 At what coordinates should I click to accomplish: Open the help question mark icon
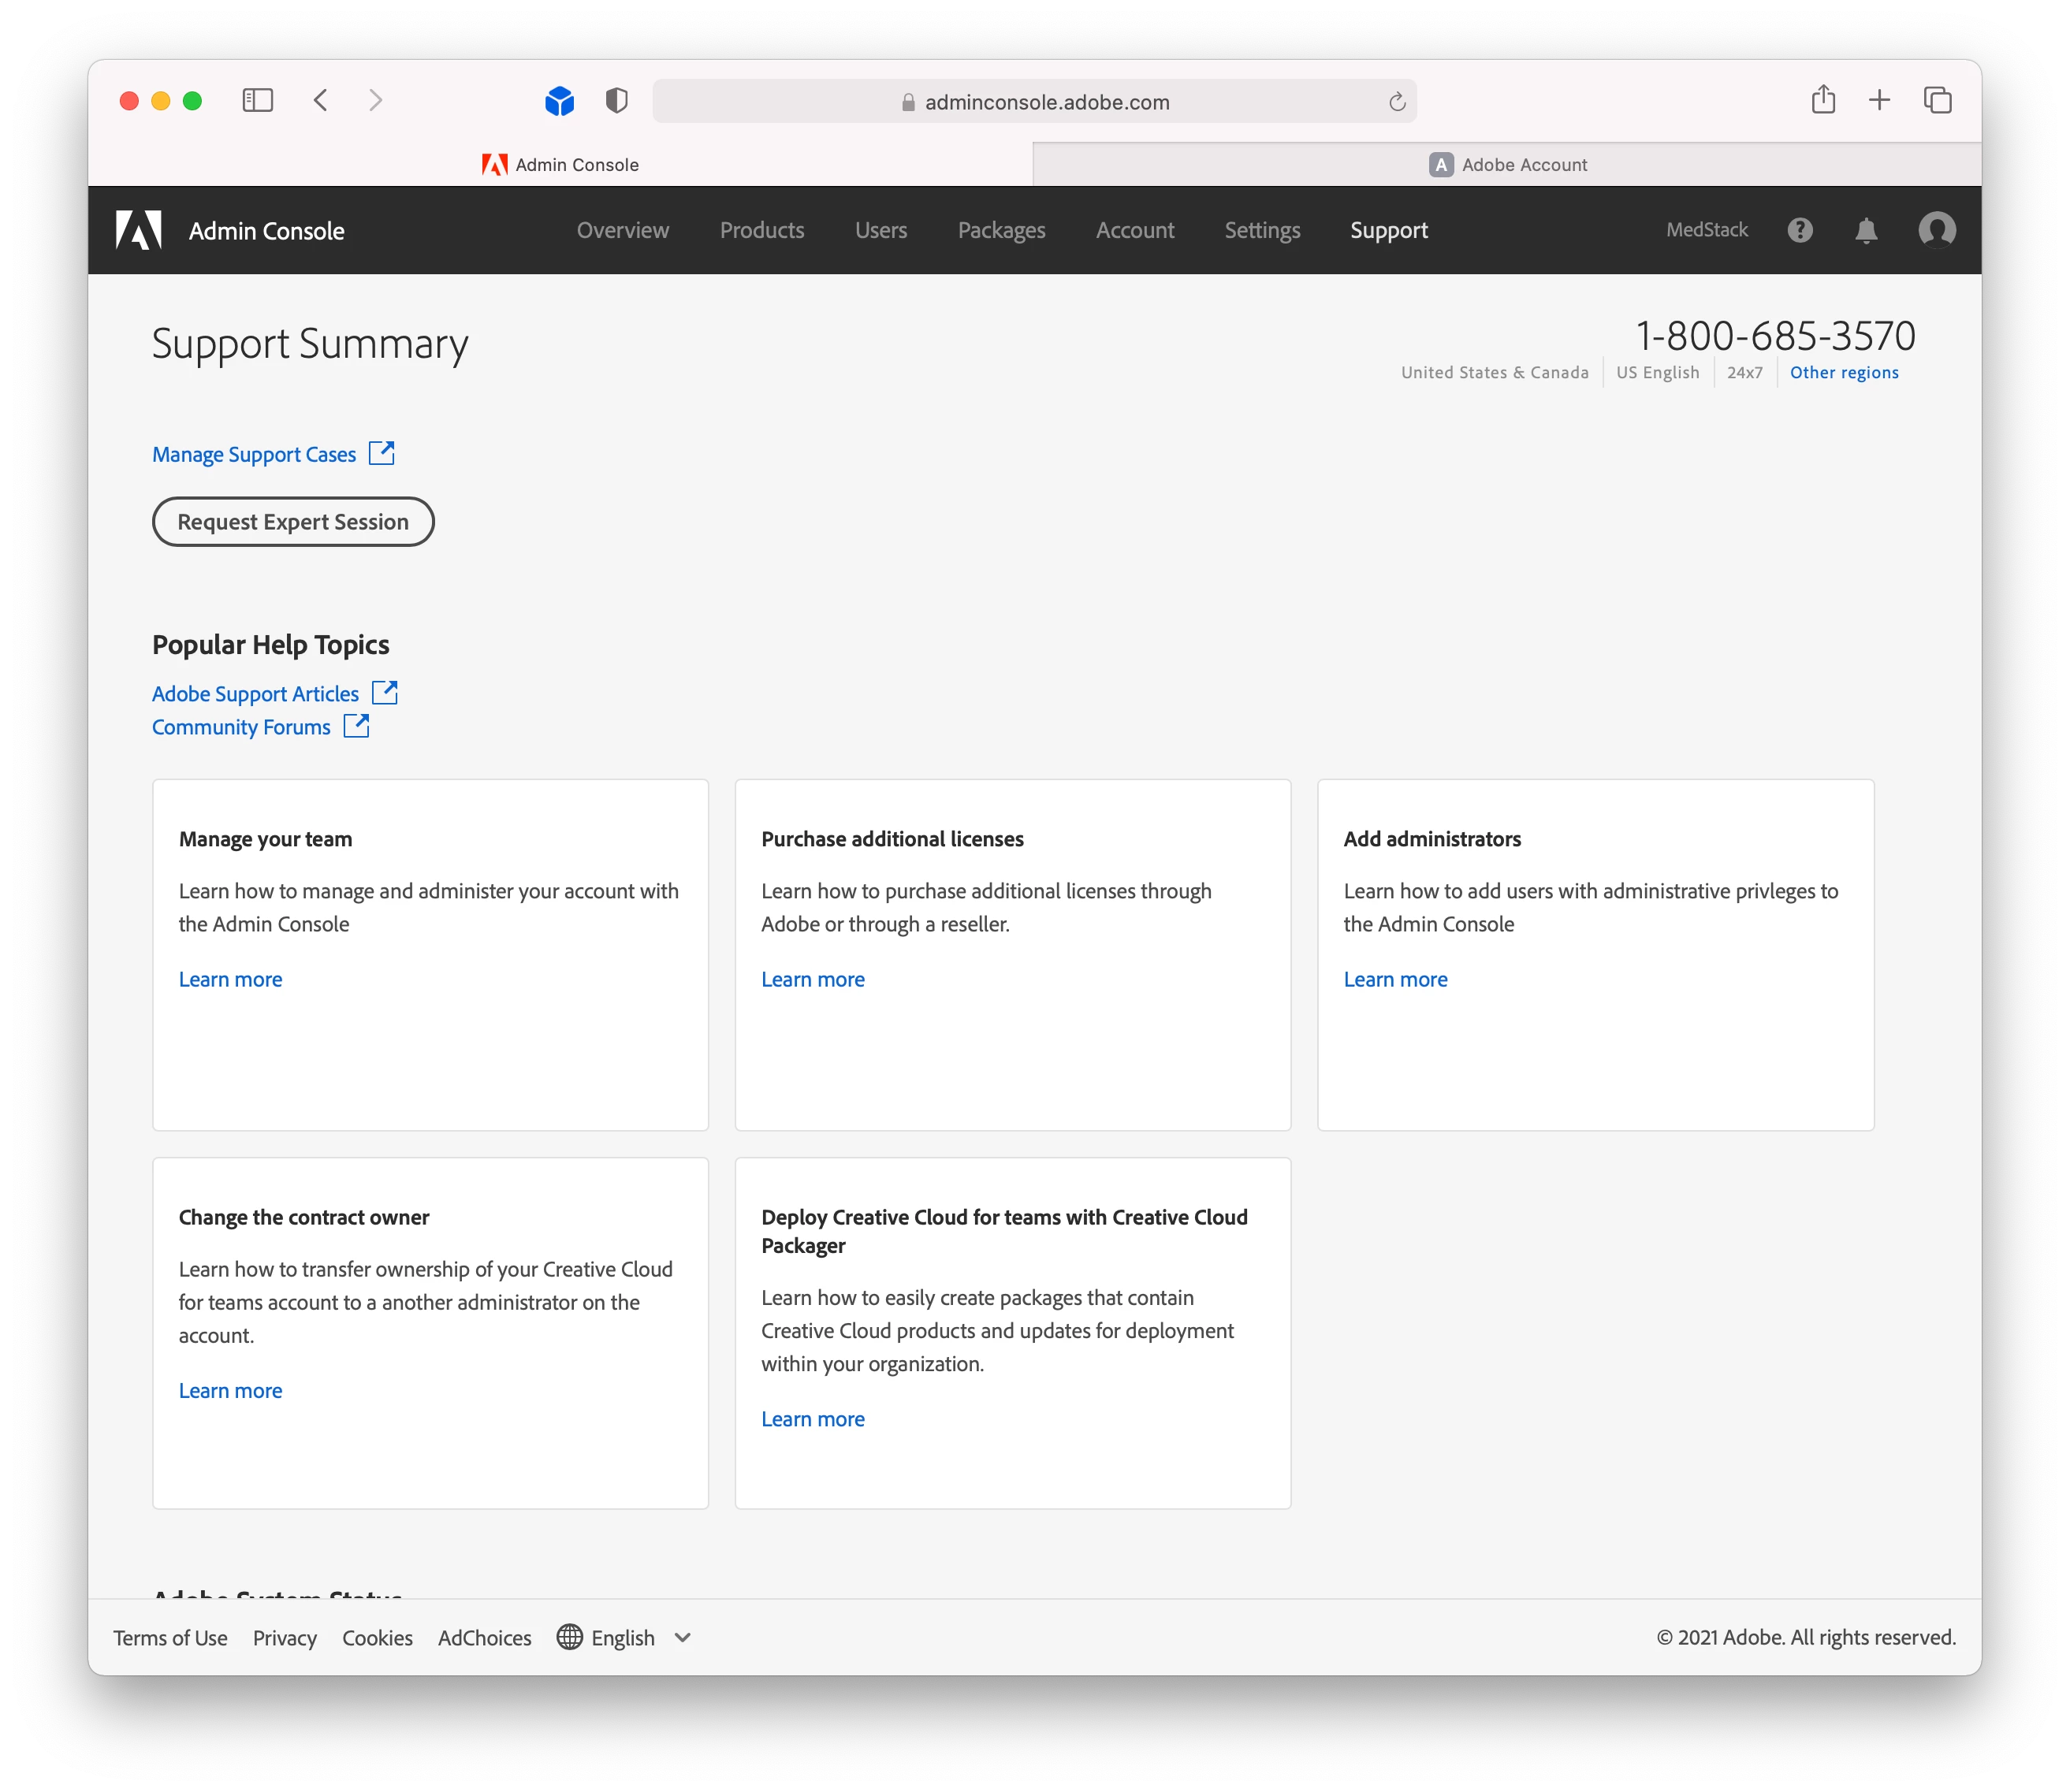coord(1799,230)
